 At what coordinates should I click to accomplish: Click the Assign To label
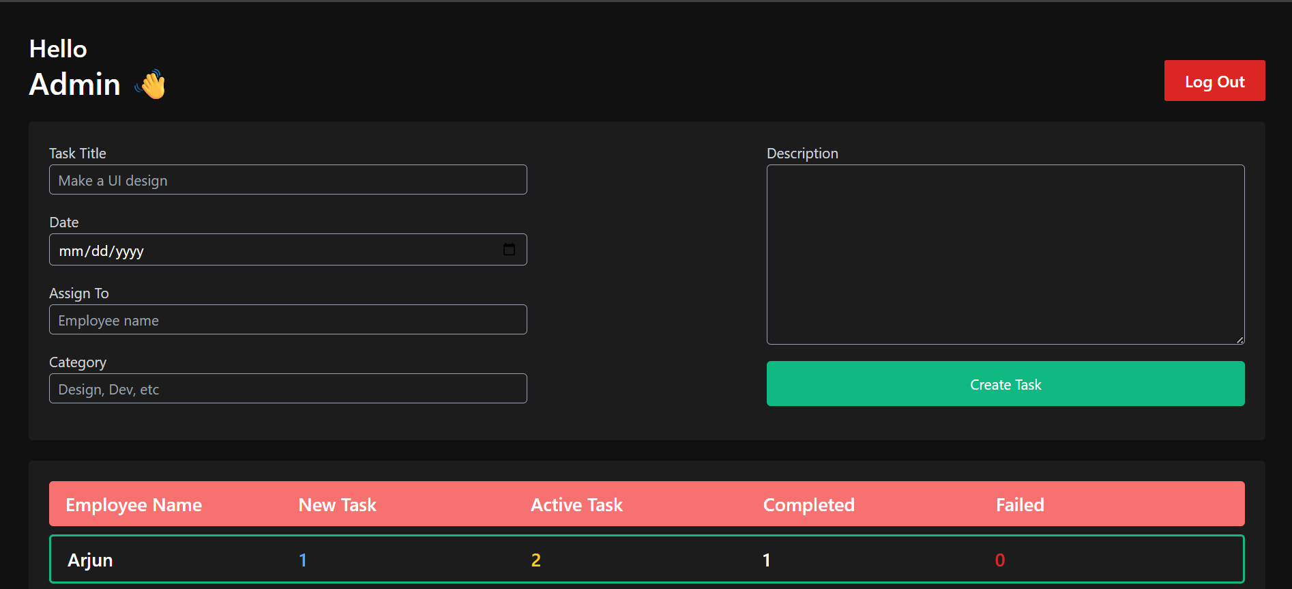[x=79, y=293]
